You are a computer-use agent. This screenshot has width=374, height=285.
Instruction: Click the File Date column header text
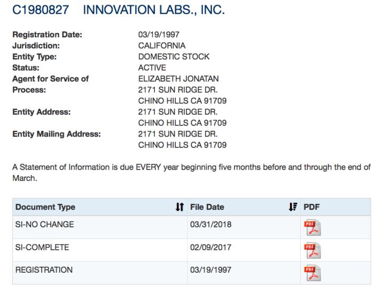point(207,207)
